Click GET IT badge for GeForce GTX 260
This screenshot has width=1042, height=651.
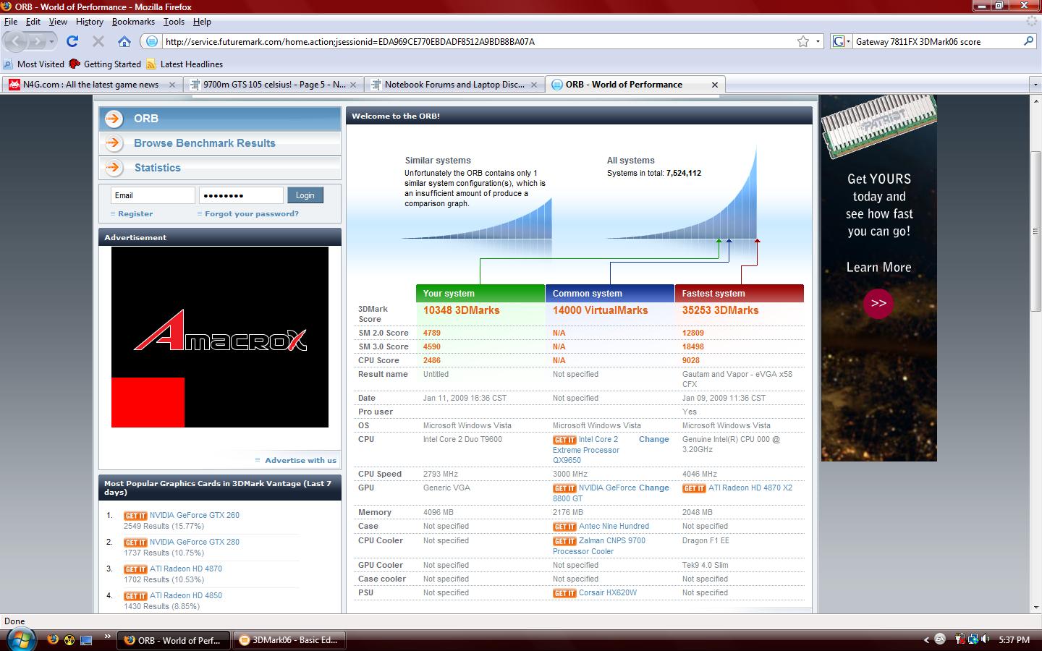coord(135,516)
